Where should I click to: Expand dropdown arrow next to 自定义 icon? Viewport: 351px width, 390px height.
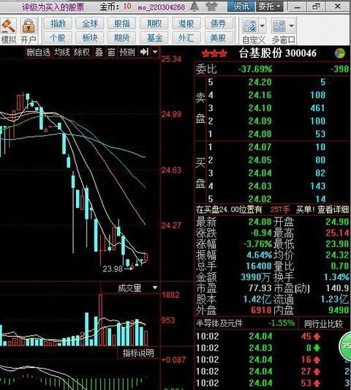pos(262,26)
